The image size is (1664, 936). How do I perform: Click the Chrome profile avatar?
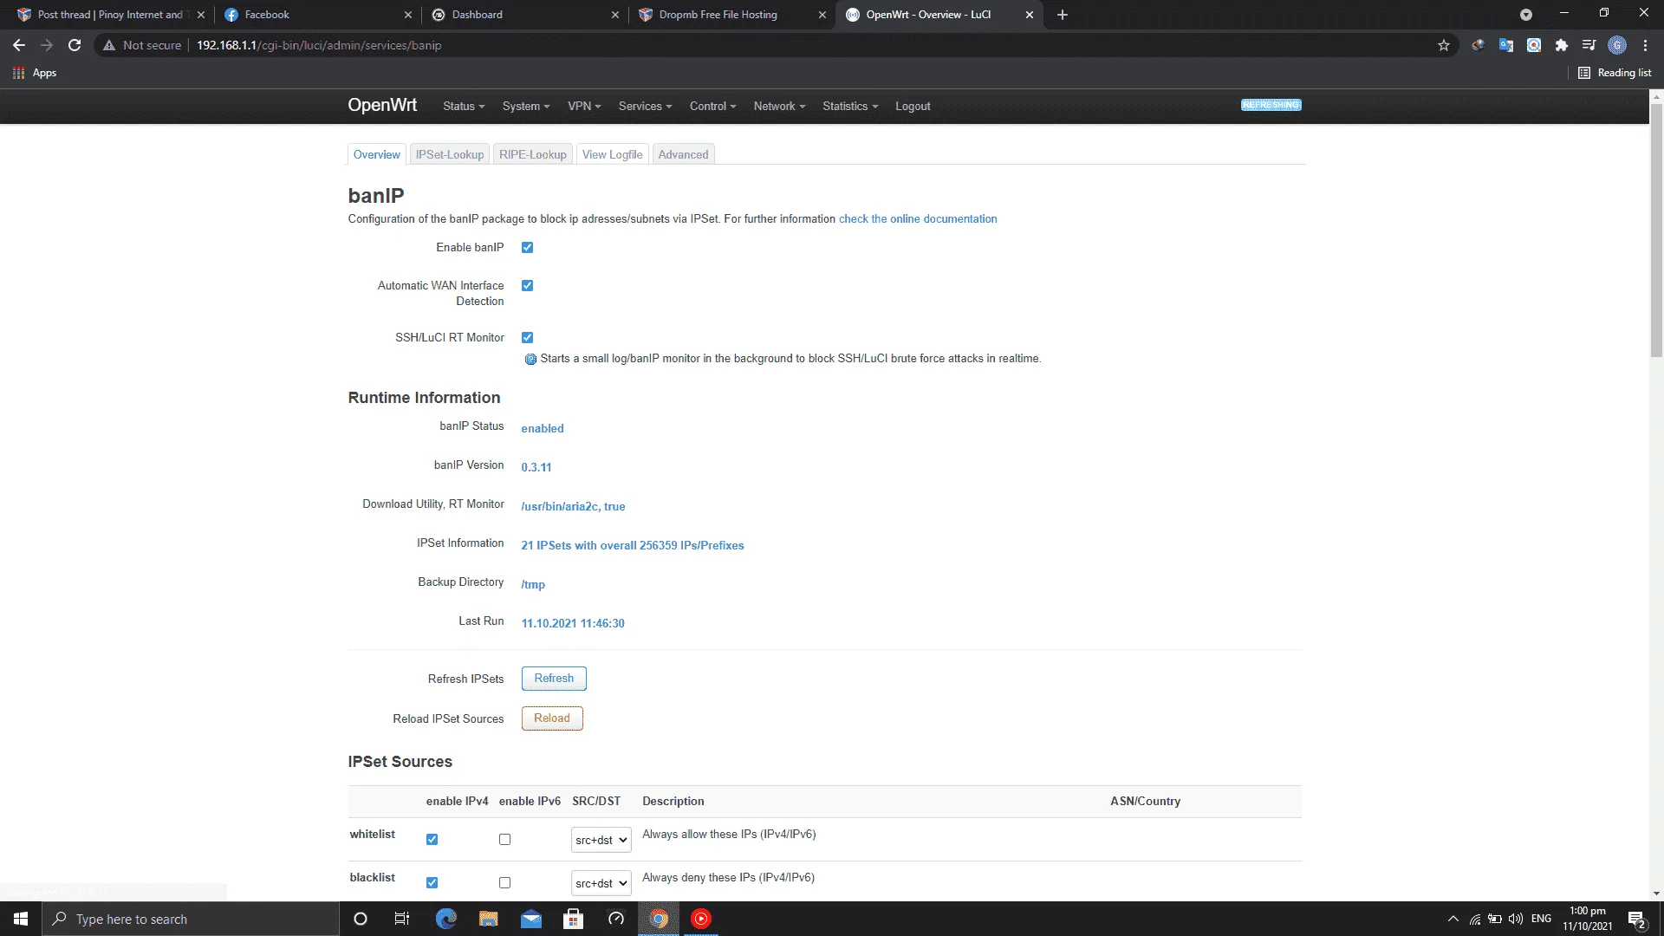coord(1617,45)
